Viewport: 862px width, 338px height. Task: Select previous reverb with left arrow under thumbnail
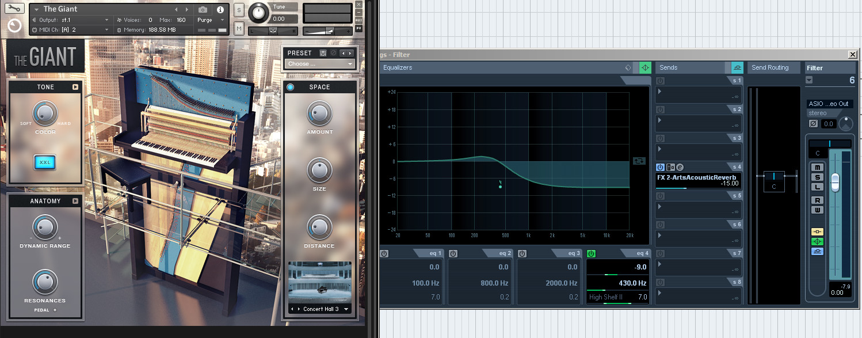tap(292, 309)
